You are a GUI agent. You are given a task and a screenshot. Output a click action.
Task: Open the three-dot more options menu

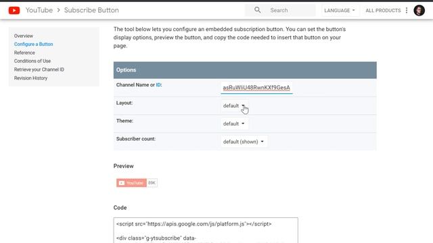[x=407, y=11]
